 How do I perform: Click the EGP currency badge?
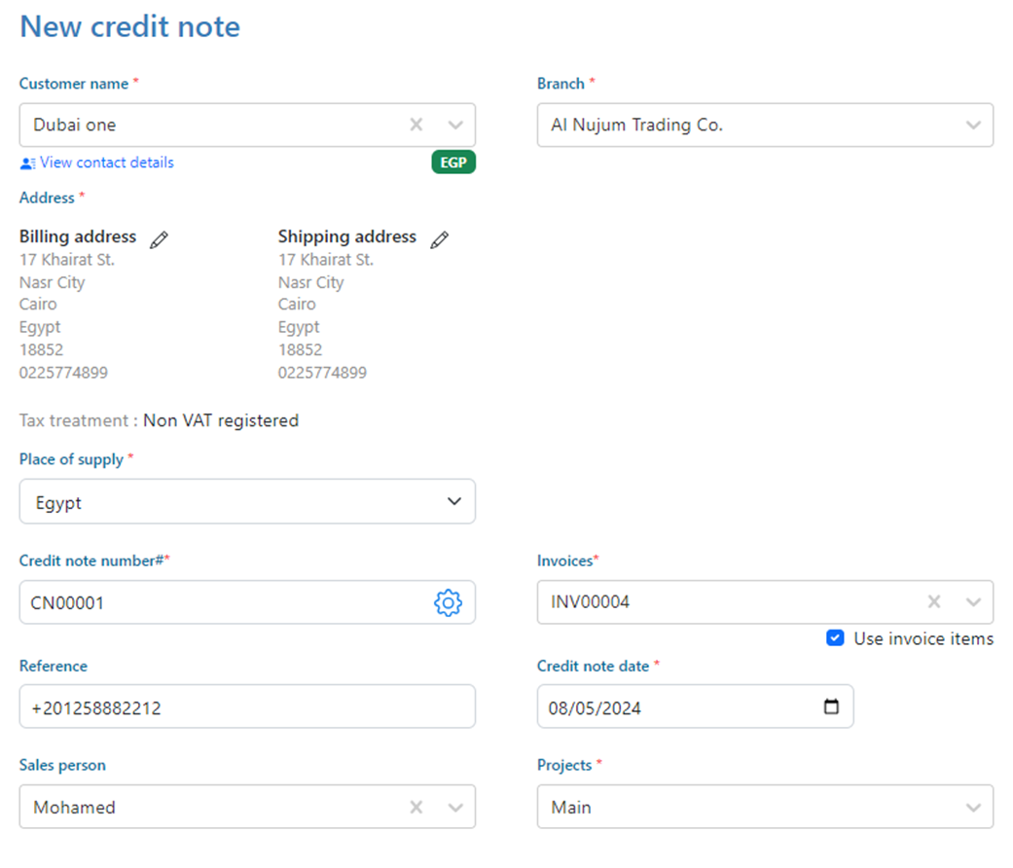453,163
